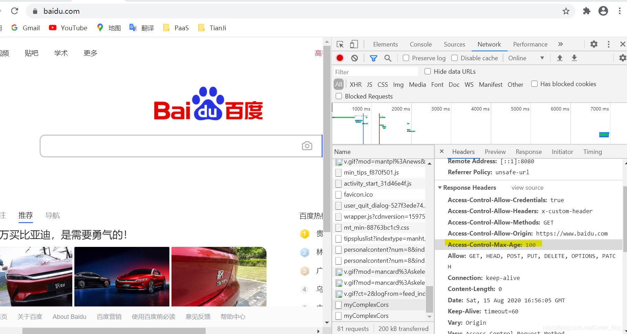This screenshot has height=334, width=627.
Task: Open the Preview tab of request
Action: tap(495, 152)
